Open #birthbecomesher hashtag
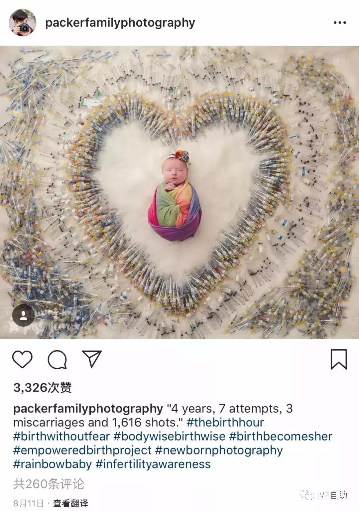 tap(281, 436)
